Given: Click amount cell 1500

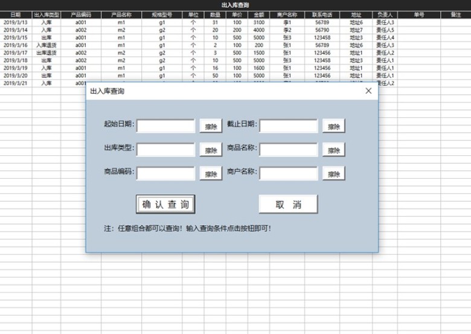Looking at the screenshot, I should [x=258, y=53].
